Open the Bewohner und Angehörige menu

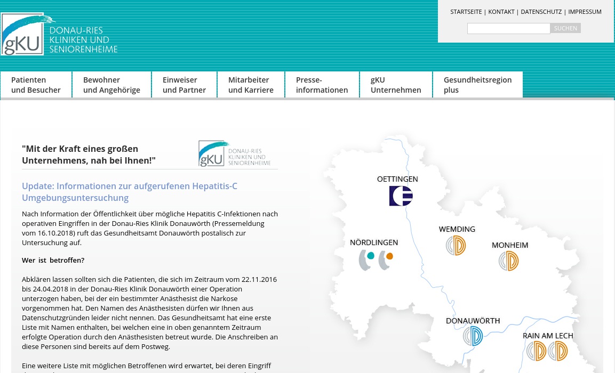coord(111,85)
